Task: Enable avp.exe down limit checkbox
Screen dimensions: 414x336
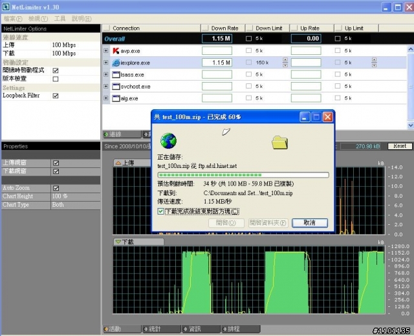Action: [x=248, y=50]
